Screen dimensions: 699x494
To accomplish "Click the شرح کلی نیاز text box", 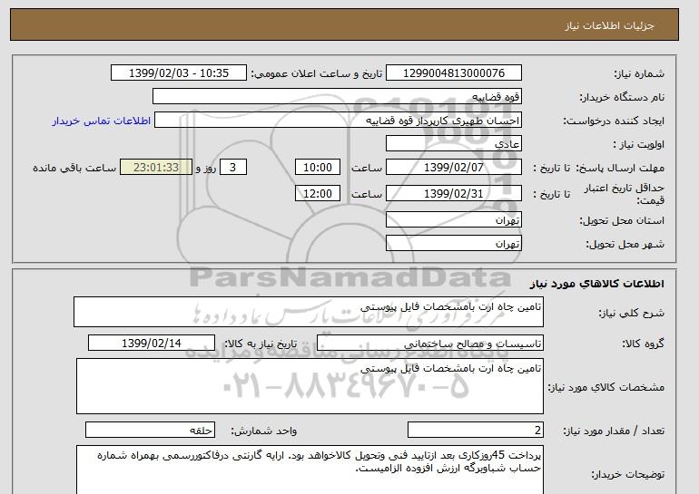I will pos(309,312).
